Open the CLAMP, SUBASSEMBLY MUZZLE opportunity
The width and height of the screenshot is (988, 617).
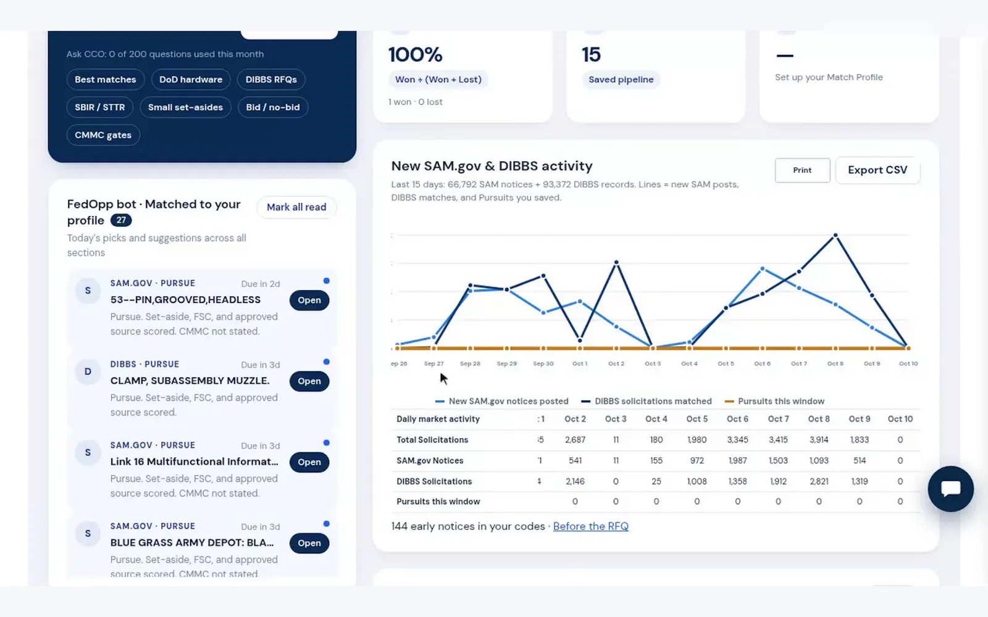309,381
